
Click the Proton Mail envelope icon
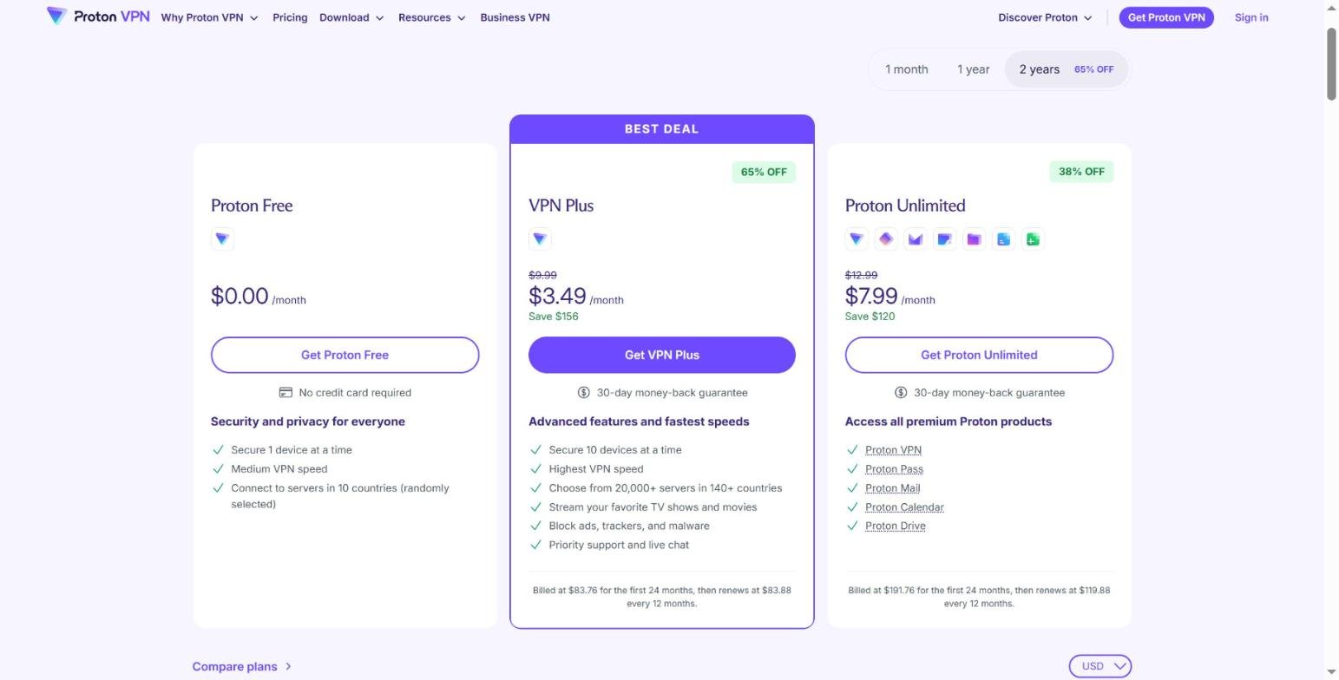pyautogui.click(x=916, y=239)
